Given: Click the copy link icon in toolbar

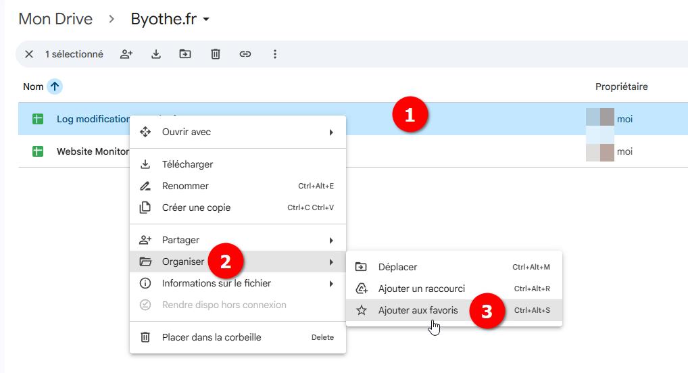Looking at the screenshot, I should click(x=245, y=54).
